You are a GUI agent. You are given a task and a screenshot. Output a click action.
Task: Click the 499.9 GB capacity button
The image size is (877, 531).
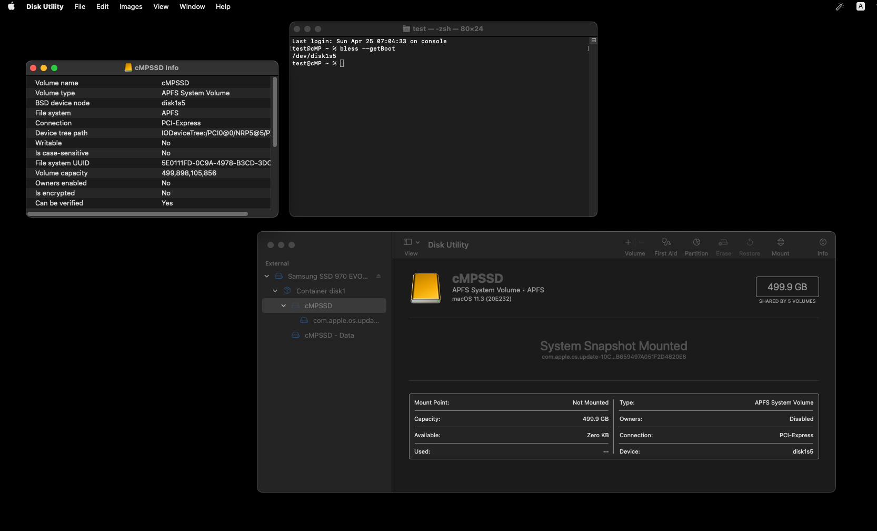tap(787, 287)
